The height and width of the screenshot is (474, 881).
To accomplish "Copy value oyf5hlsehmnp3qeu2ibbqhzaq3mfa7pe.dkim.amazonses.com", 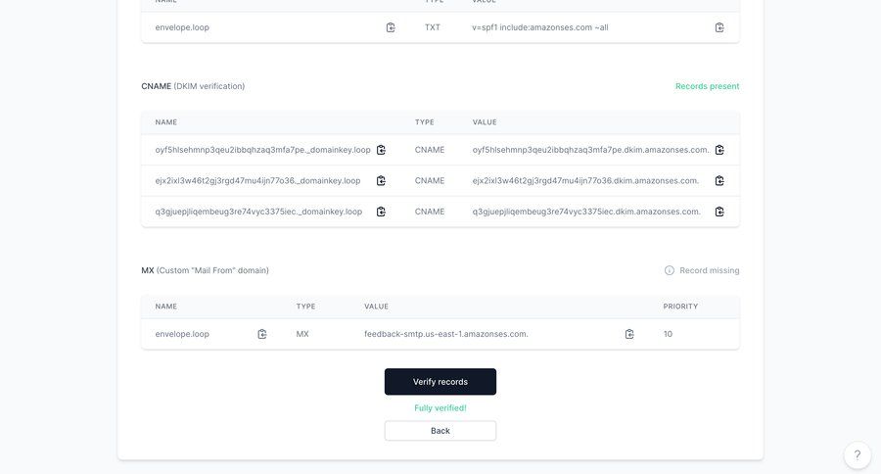I will [x=719, y=150].
